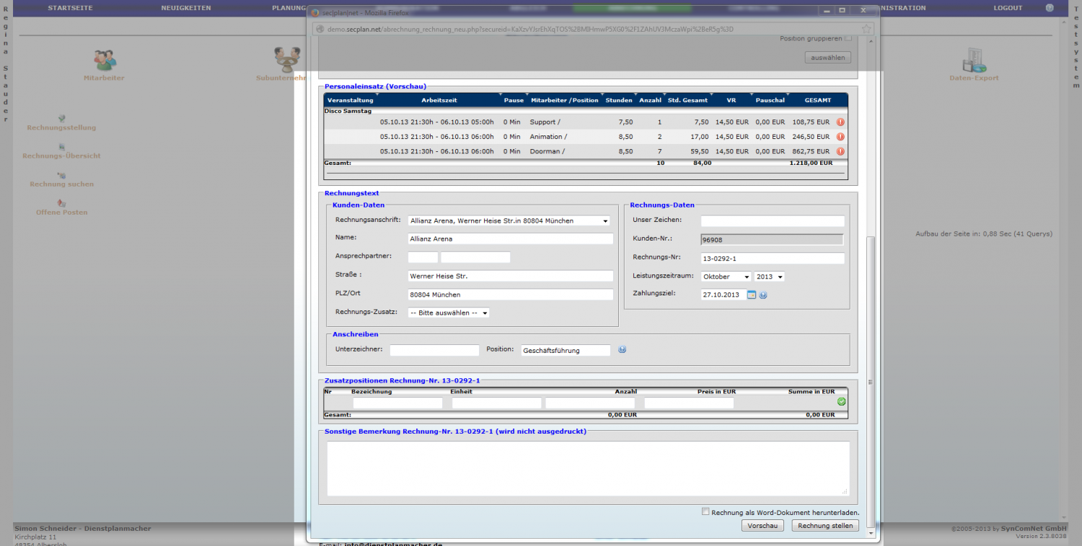Screen dimensions: 1082x546
Task: Open the Rechnung suchen link in sidebar
Action: point(62,184)
